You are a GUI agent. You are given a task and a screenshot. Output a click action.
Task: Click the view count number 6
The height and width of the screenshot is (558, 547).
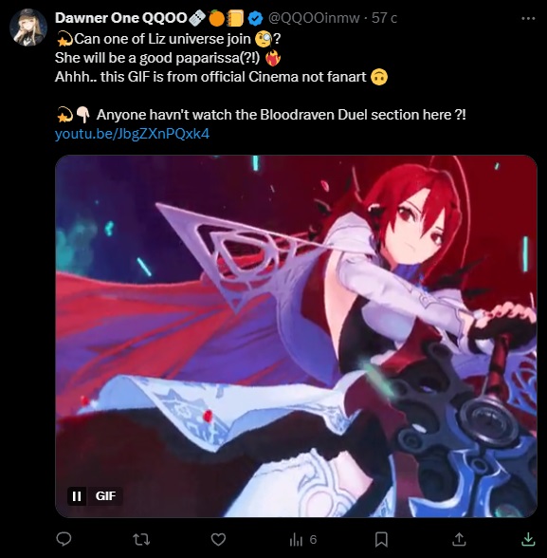[x=313, y=540]
